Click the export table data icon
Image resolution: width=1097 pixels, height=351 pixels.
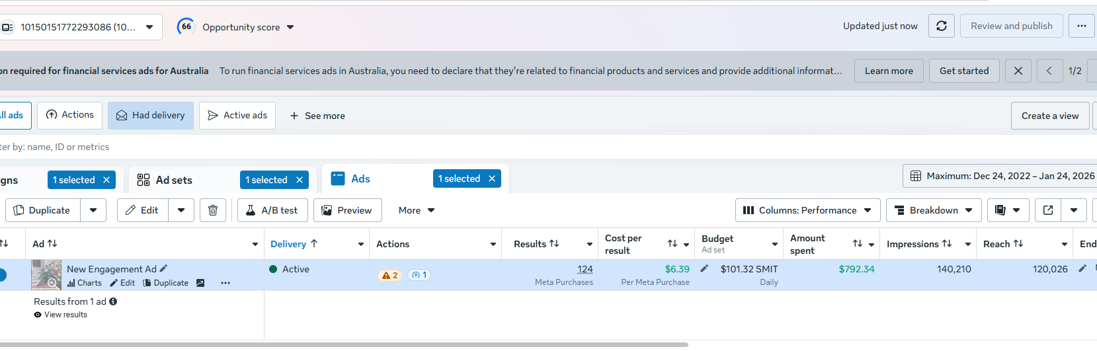pyautogui.click(x=1048, y=210)
